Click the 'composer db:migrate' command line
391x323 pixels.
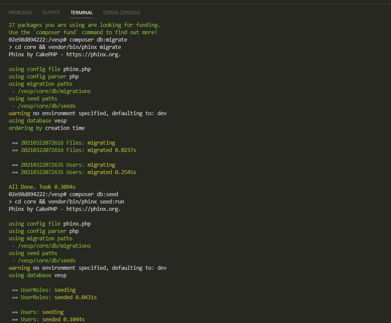(68, 40)
